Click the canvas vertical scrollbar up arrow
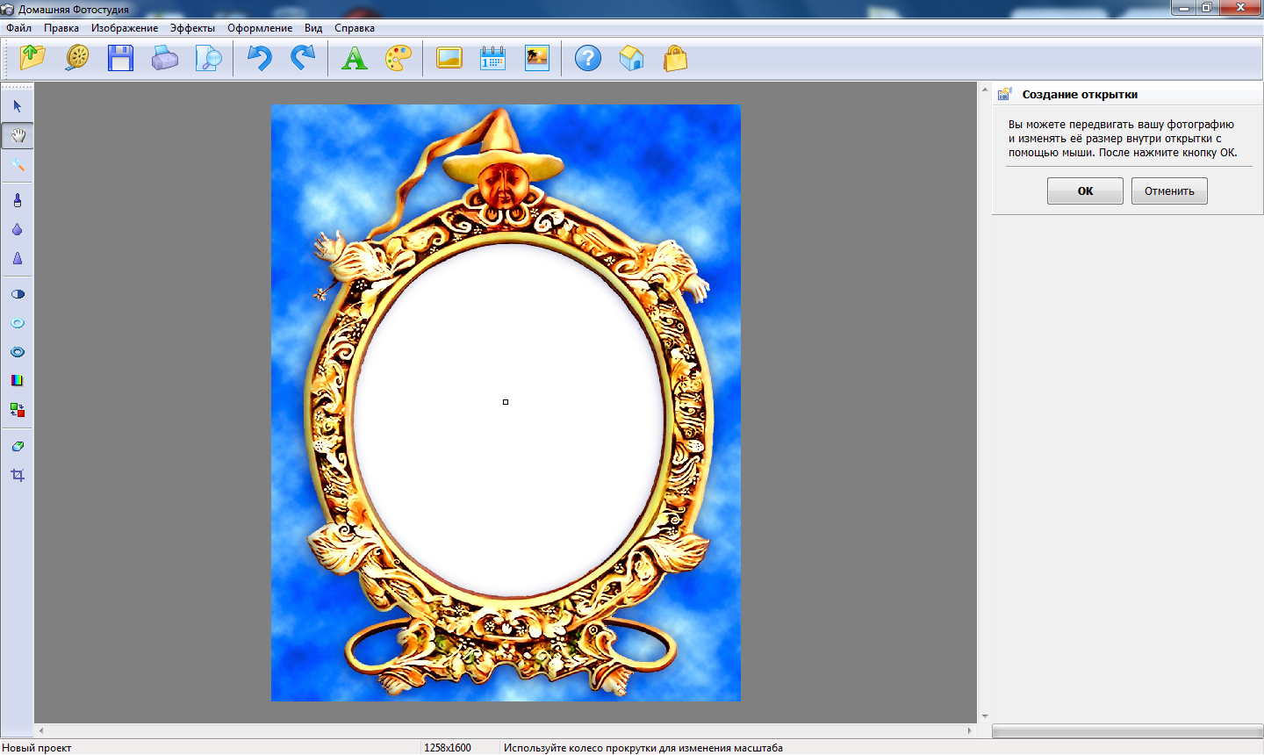Image resolution: width=1264 pixels, height=755 pixels. 985,89
